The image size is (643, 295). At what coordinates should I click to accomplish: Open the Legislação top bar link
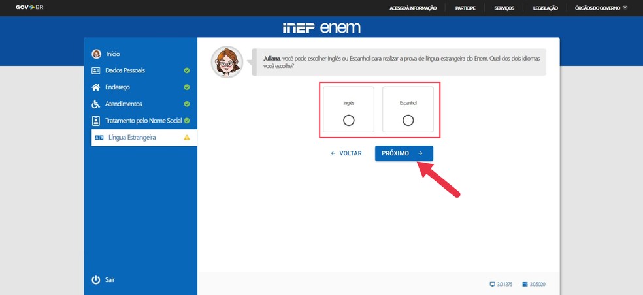(x=546, y=8)
